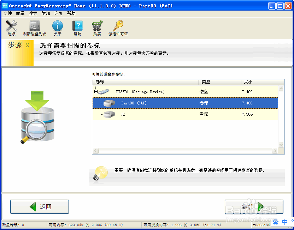
Task: Click the H: volume disk icon
Action: [x=109, y=114]
